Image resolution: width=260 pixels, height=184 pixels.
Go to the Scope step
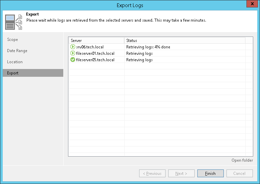pos(13,40)
